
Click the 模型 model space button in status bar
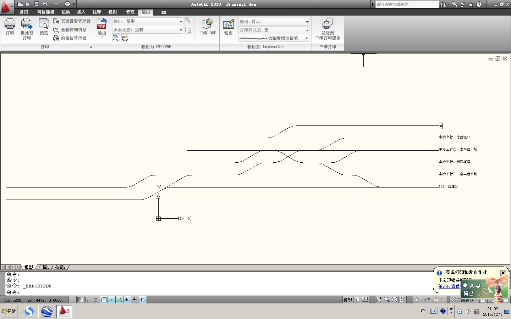[x=348, y=300]
